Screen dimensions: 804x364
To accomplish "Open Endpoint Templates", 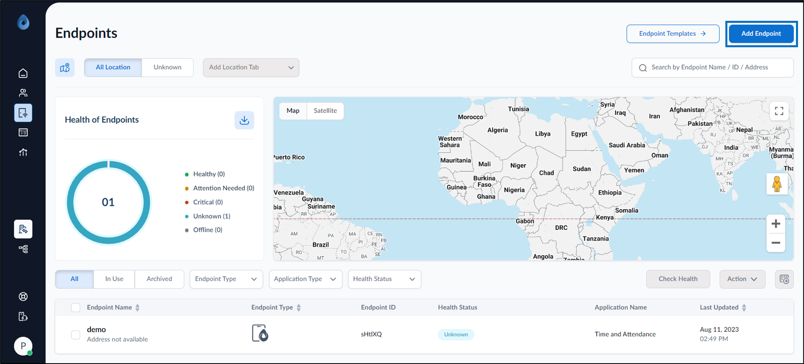I will click(673, 34).
